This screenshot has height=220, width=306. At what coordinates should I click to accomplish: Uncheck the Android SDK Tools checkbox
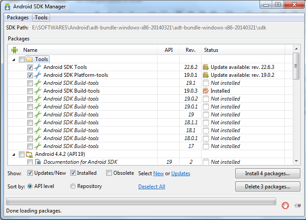[30, 67]
